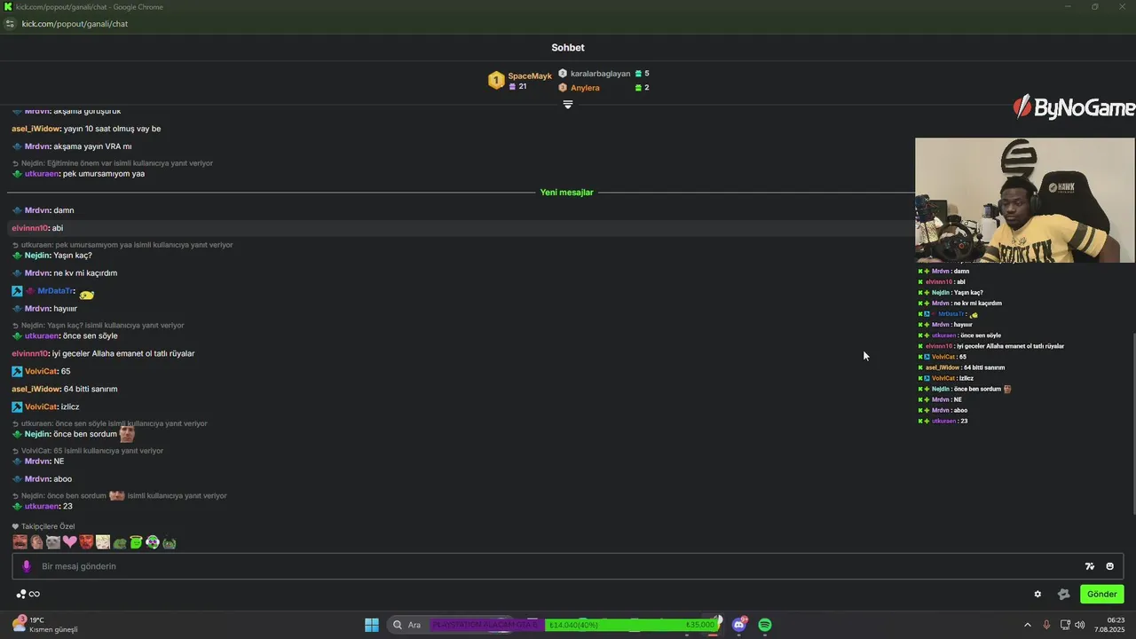
Task: Click the duck emote in MrDataTr's message
Action: [86, 294]
